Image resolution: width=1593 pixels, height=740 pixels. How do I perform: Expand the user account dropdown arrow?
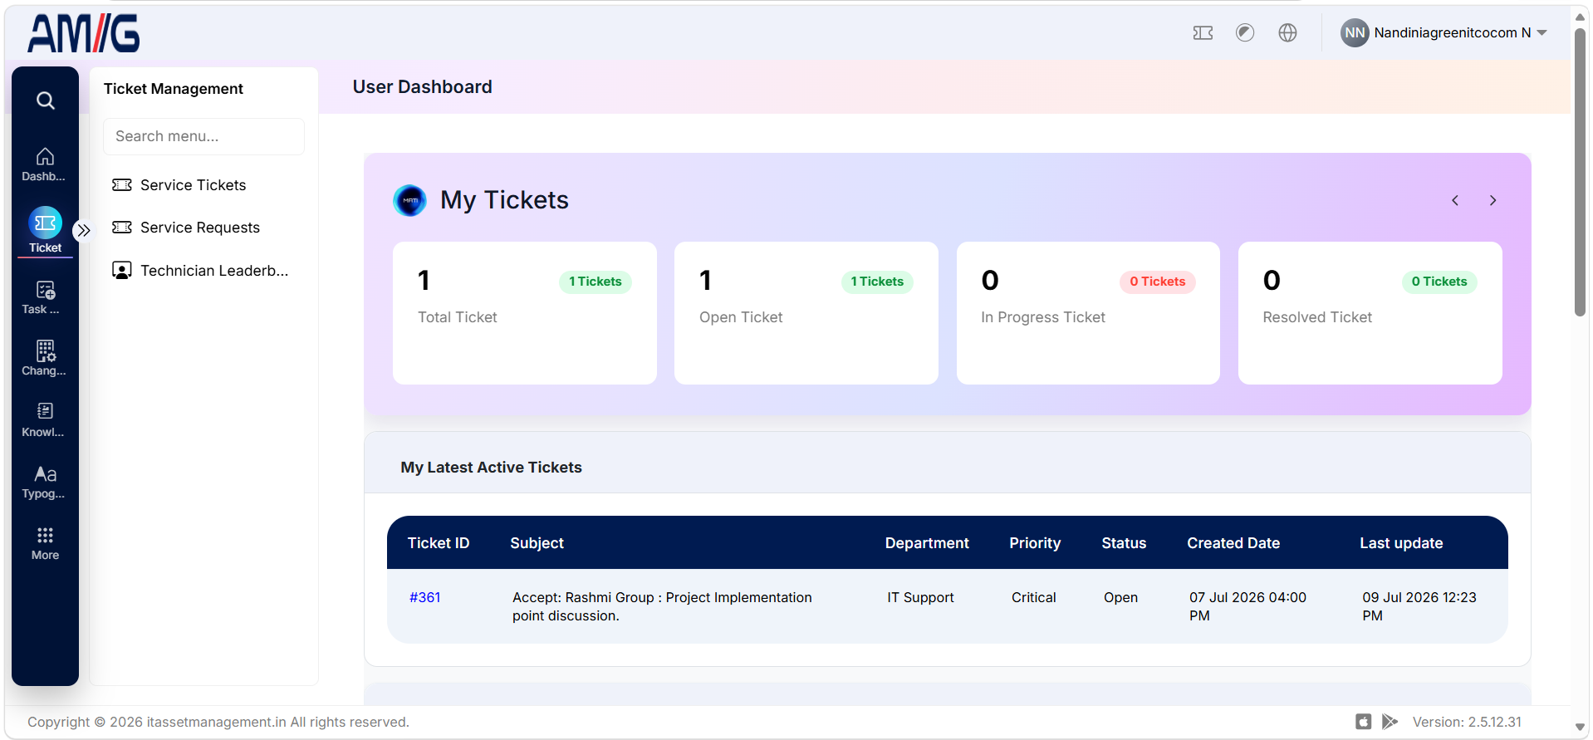1542,33
